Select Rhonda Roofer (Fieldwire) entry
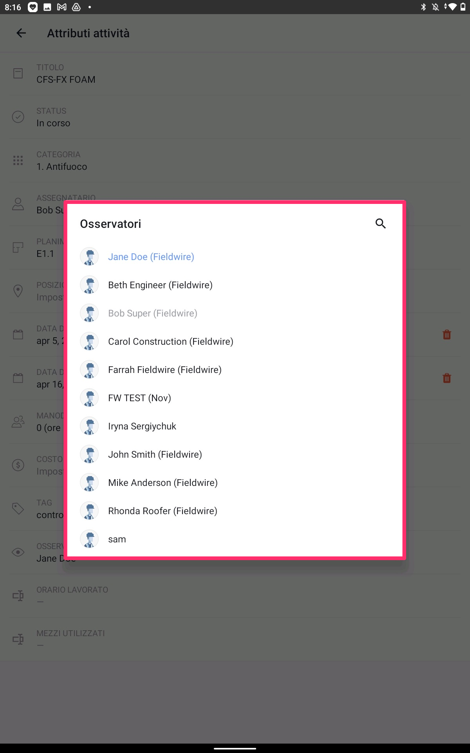The height and width of the screenshot is (753, 470). coord(235,511)
